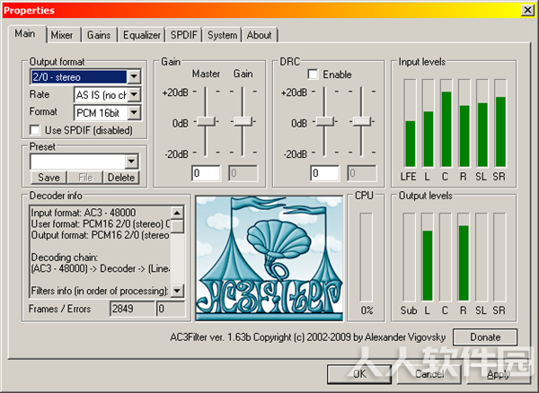Click the Gain slider handle beside Master
The width and height of the screenshot is (539, 393).
click(243, 121)
